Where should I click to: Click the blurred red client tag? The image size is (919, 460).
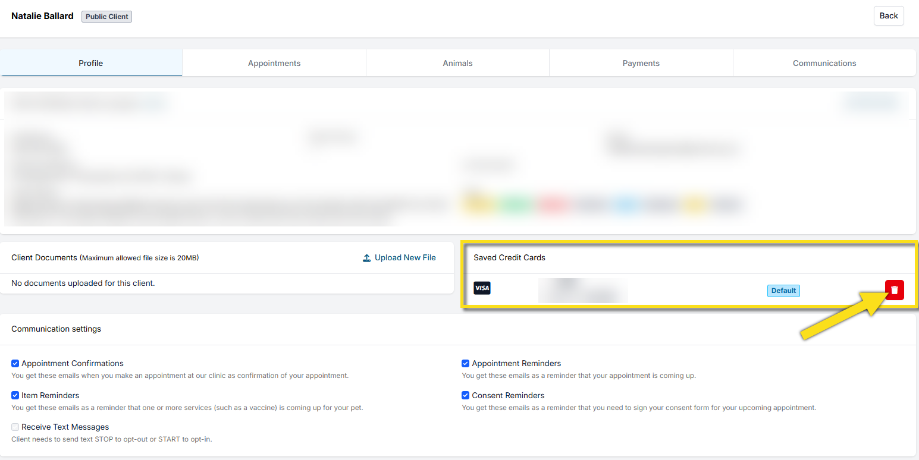552,204
